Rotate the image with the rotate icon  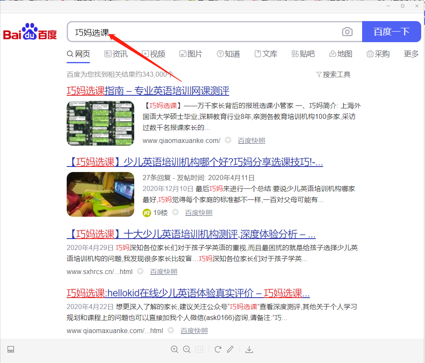point(218,350)
